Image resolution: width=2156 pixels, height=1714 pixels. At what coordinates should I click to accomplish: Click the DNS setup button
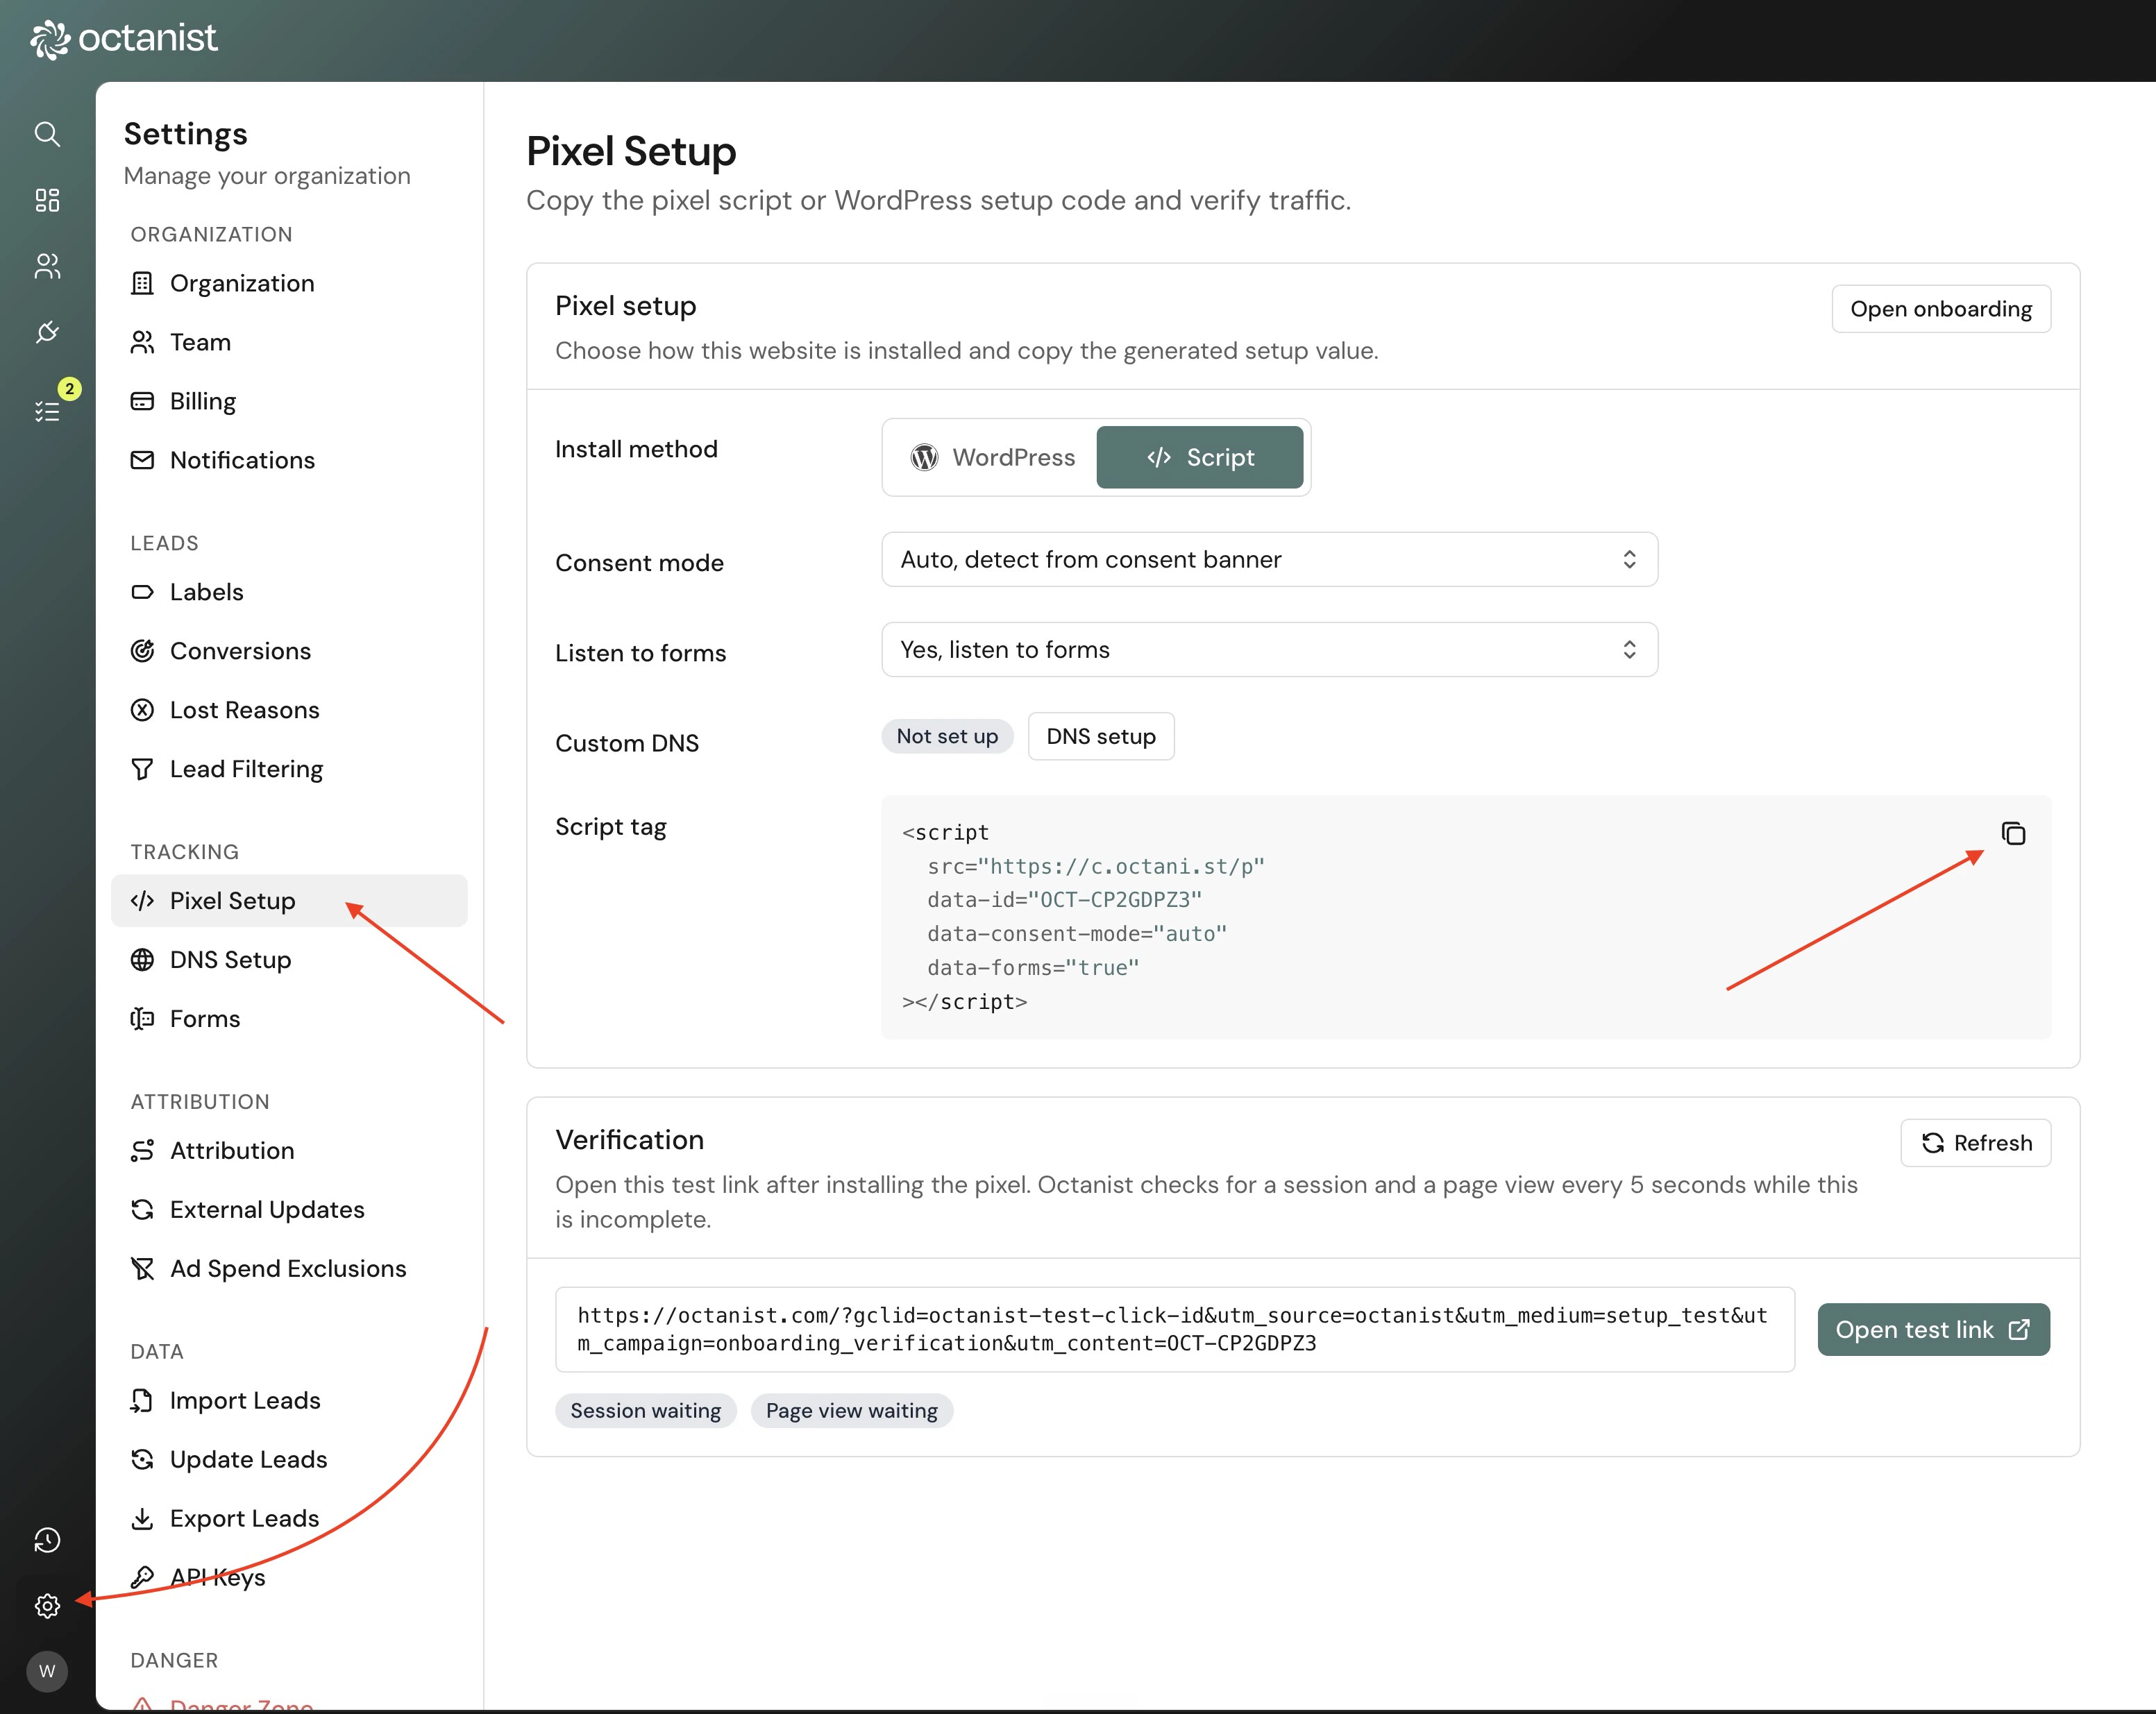(x=1100, y=736)
